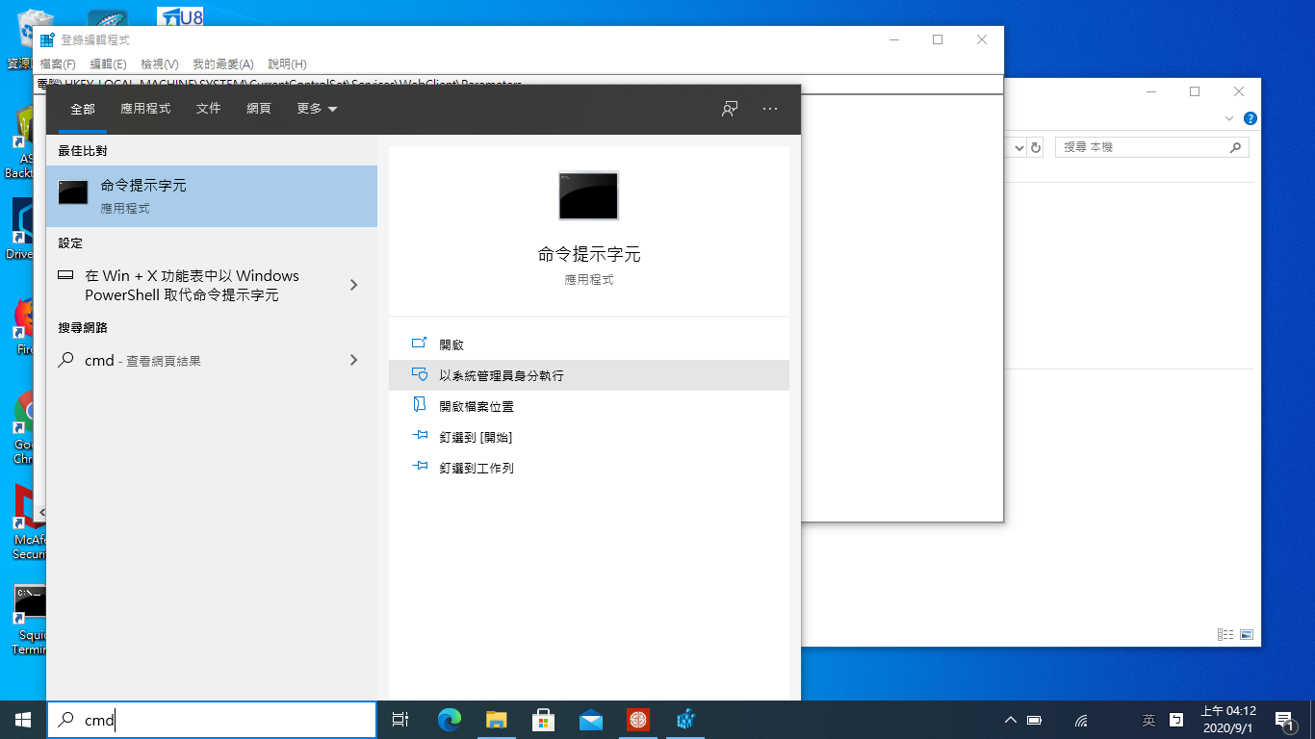Screen dimensions: 1315x739
Task: Click the File Explorer help icon
Action: 1250,118
